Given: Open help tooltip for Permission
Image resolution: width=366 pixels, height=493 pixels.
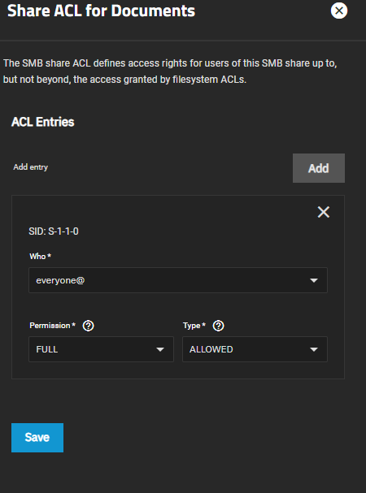Looking at the screenshot, I should [88, 326].
